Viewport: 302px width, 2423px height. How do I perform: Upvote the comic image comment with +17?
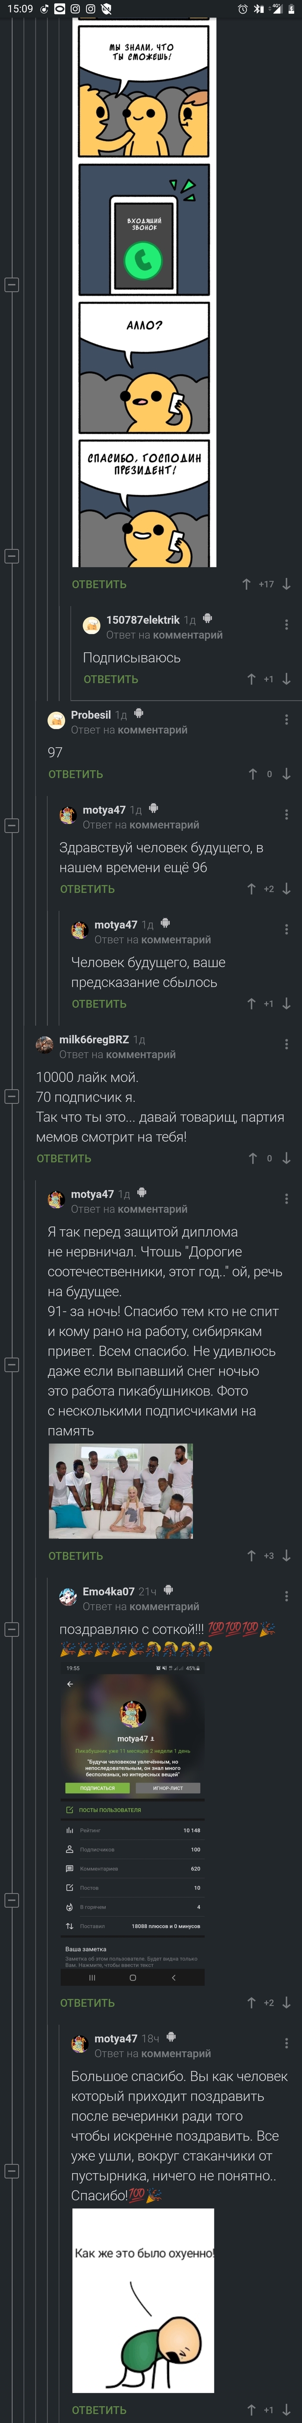(x=247, y=583)
